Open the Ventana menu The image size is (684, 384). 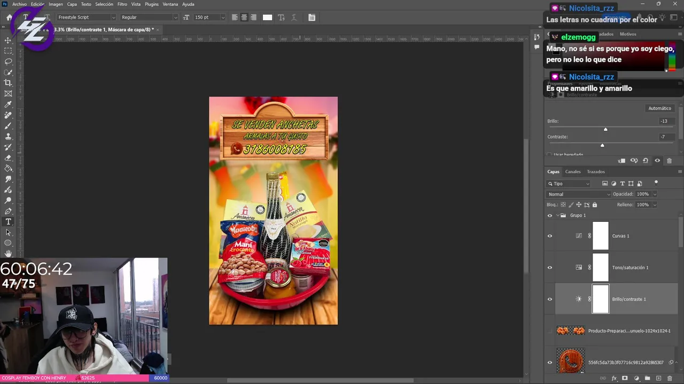click(170, 4)
